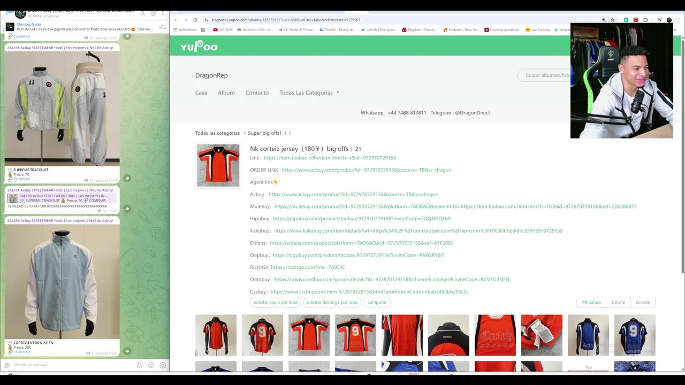The height and width of the screenshot is (385, 685).
Task: Click the Telegram attach icon
Action: 7,365
